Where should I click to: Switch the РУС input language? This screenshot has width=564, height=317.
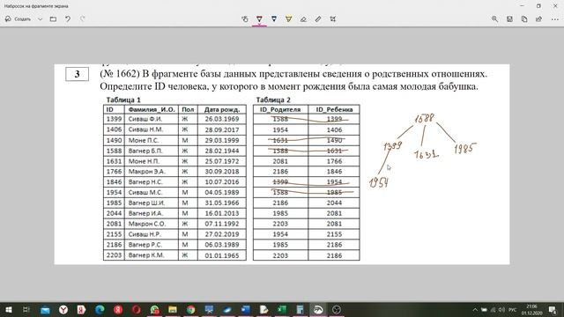point(513,309)
